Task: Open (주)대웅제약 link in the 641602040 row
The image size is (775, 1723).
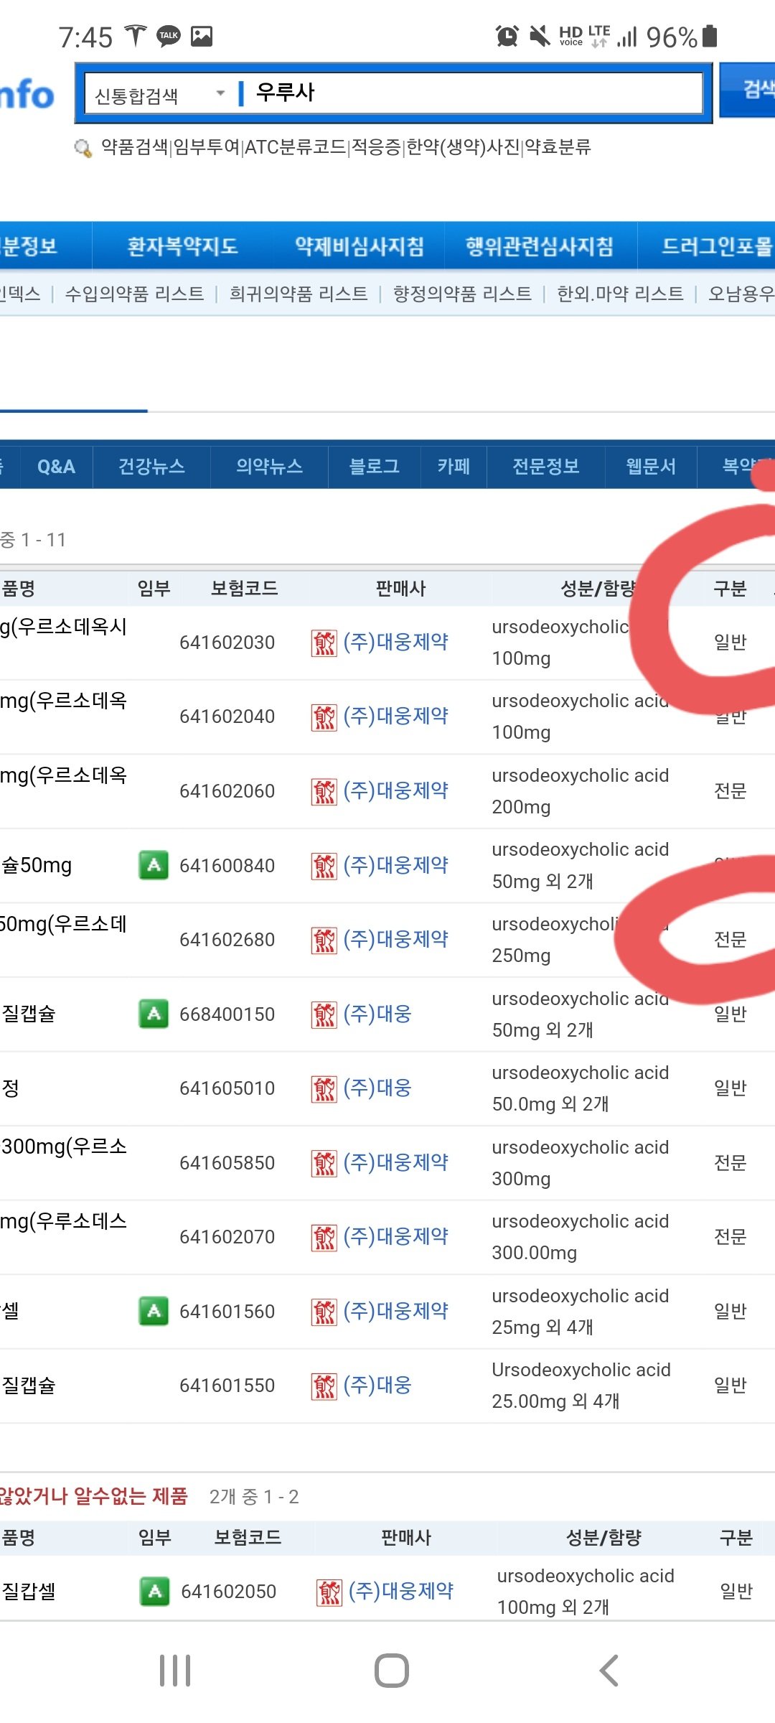Action: point(396,716)
